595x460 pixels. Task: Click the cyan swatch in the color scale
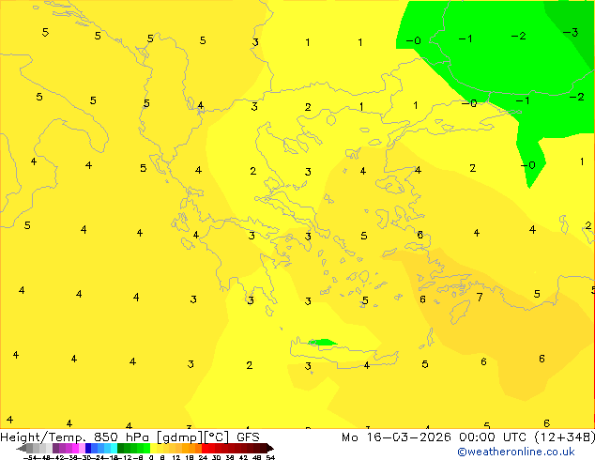[x=114, y=448]
